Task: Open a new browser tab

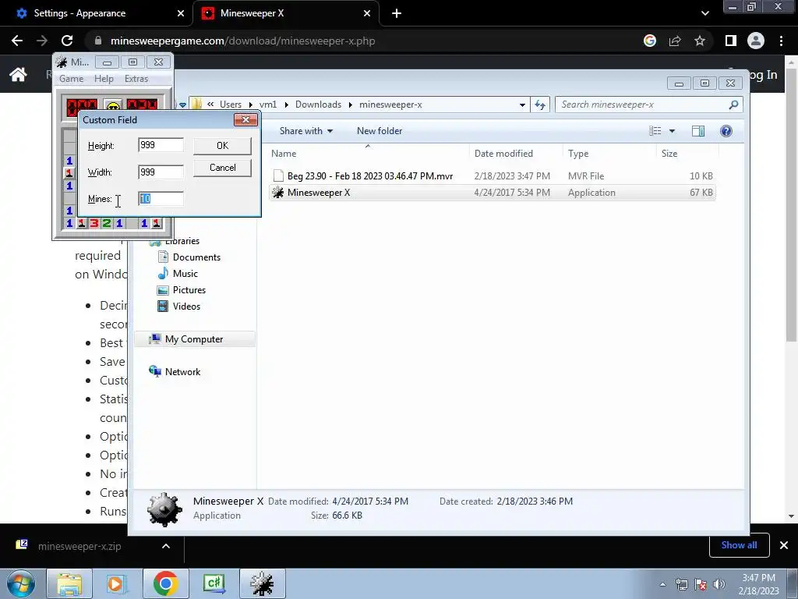Action: coord(397,13)
